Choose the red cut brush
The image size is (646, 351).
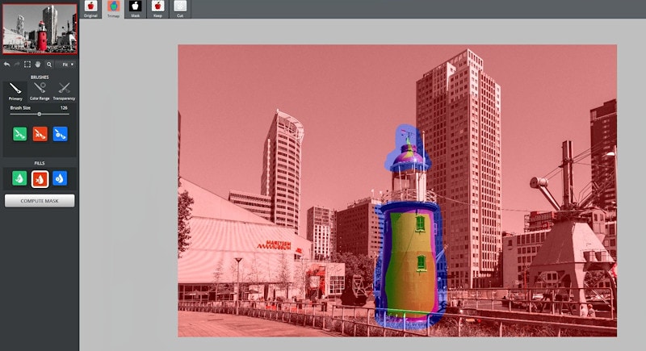pos(40,134)
